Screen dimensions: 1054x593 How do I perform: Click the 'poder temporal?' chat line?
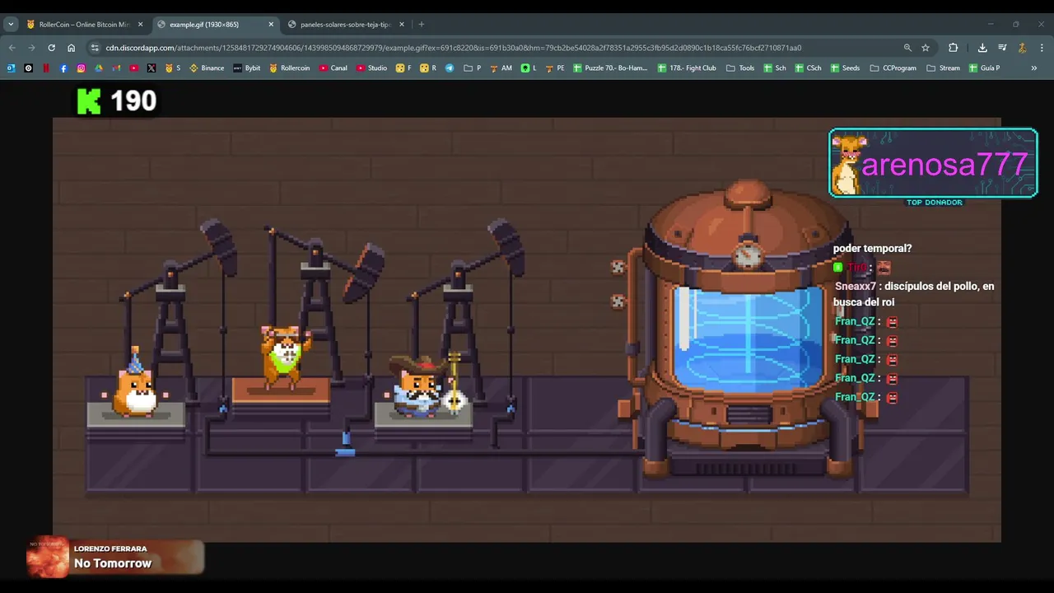872,248
